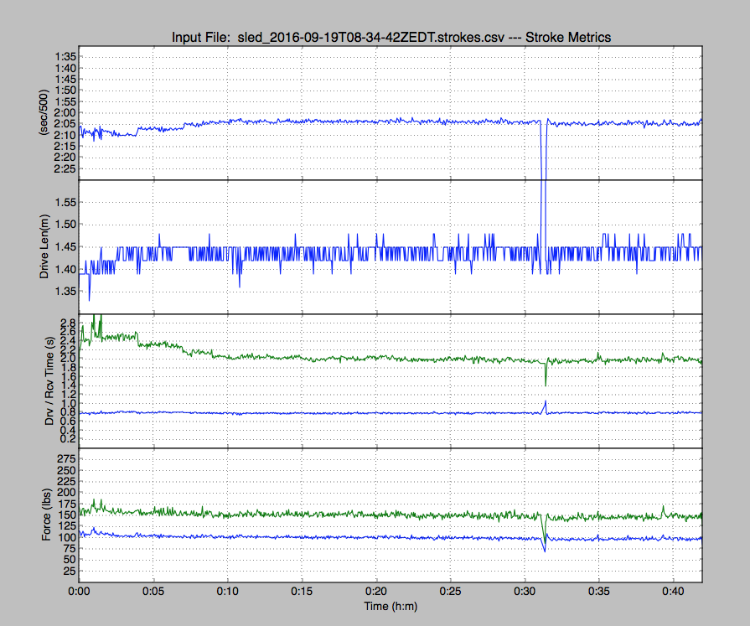Image resolution: width=750 pixels, height=626 pixels.
Task: Click the 0:10 time axis tick label
Action: click(x=227, y=591)
